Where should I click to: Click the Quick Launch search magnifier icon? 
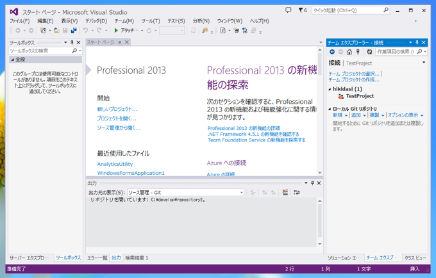386,10
